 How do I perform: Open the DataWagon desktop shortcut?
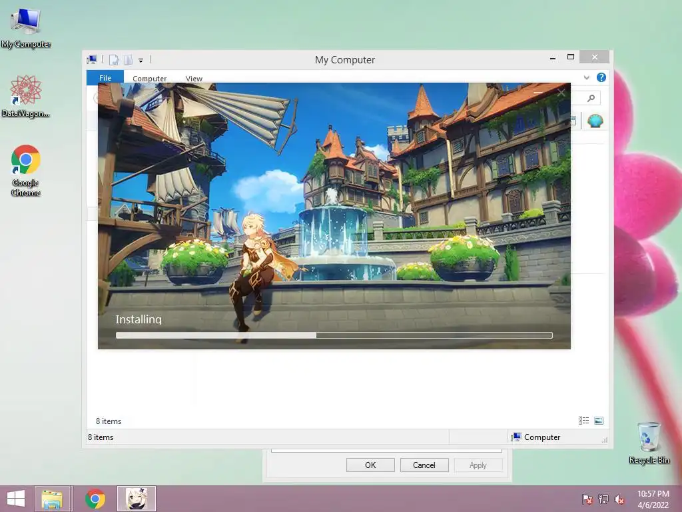(26, 97)
